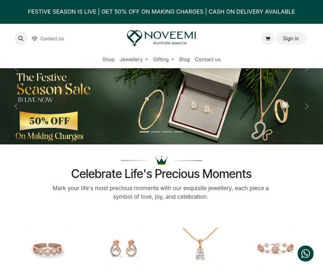Image resolution: width=323 pixels, height=271 pixels.
Task: Click the crown icon above the heading
Action: pos(161,161)
